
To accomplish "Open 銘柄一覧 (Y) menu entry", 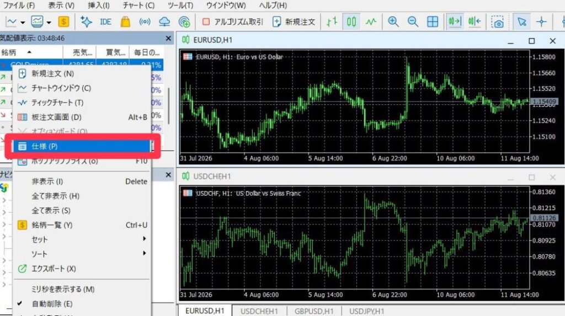I will pos(82,225).
